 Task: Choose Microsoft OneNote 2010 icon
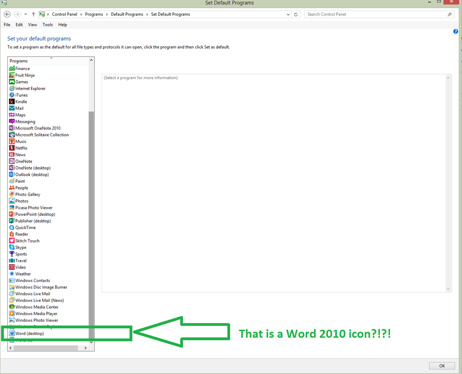click(12, 128)
